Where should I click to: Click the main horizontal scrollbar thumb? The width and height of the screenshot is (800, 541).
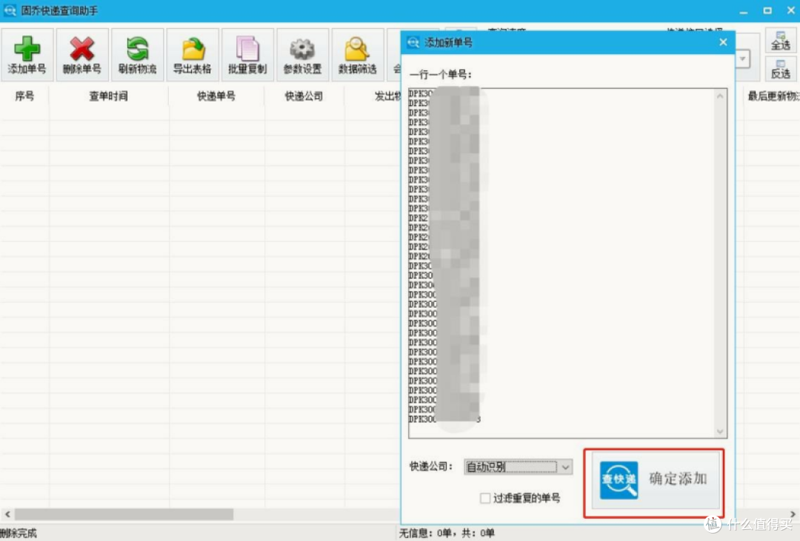pos(124,514)
